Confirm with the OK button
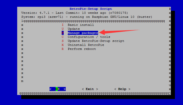Viewport: 183px width, 105px height. point(58,89)
